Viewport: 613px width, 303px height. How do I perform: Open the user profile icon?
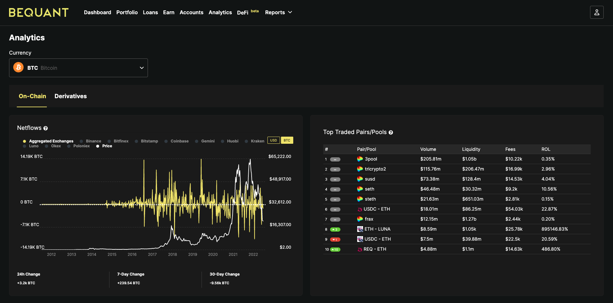coord(597,12)
